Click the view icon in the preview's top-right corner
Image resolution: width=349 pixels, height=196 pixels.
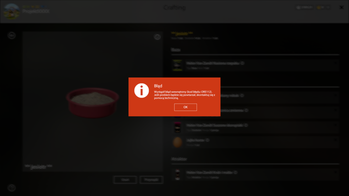(157, 37)
